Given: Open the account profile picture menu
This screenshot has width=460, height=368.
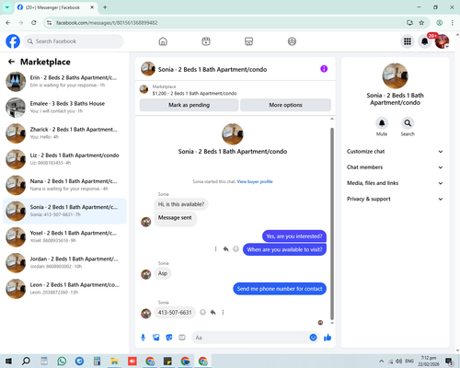Looking at the screenshot, I should (443, 41).
